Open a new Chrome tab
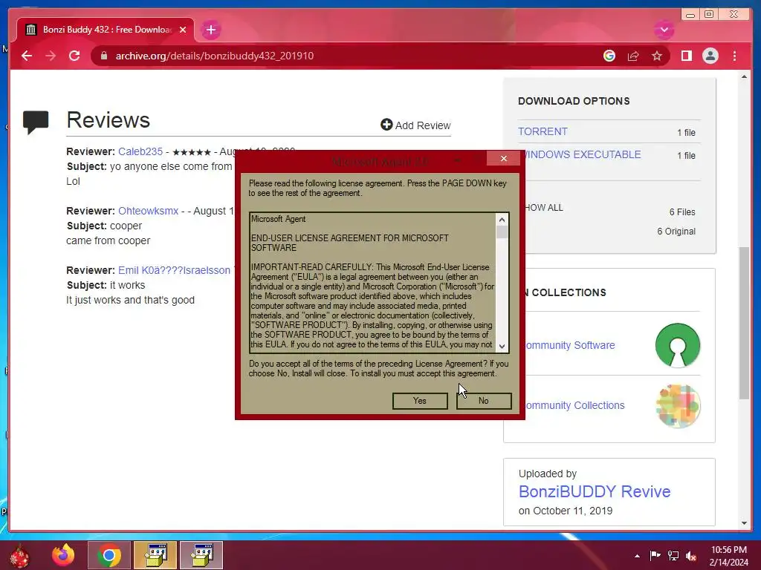This screenshot has height=570, width=761. click(x=210, y=30)
